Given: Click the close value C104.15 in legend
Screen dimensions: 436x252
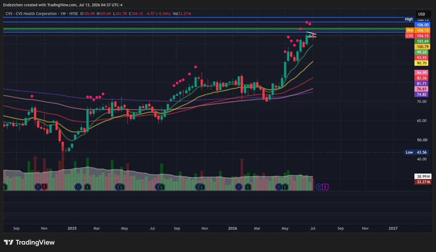Looking at the screenshot, I should (136, 13).
